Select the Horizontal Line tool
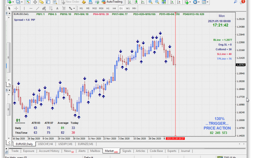 tap(31, 8)
